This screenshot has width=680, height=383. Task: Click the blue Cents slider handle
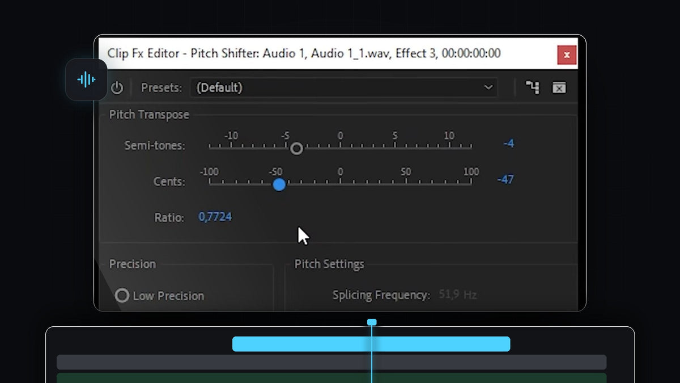coord(279,184)
